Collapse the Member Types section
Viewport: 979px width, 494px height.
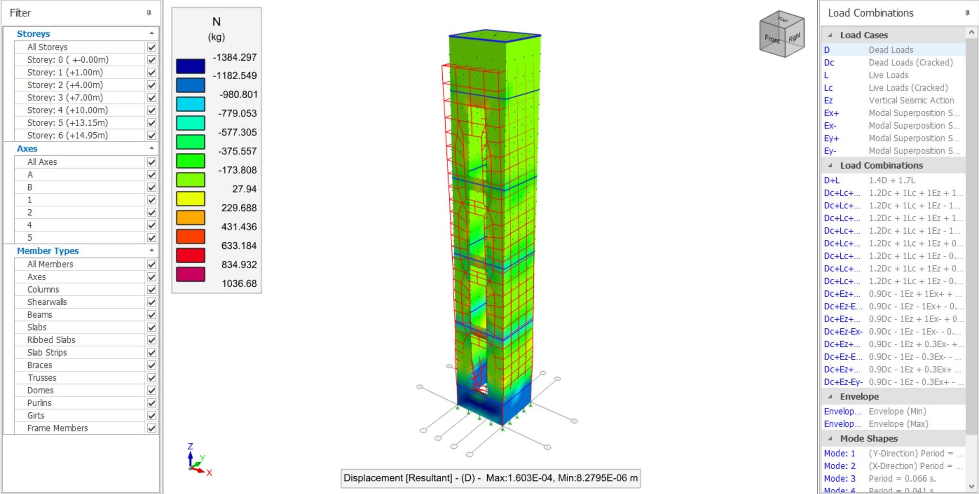pos(152,251)
